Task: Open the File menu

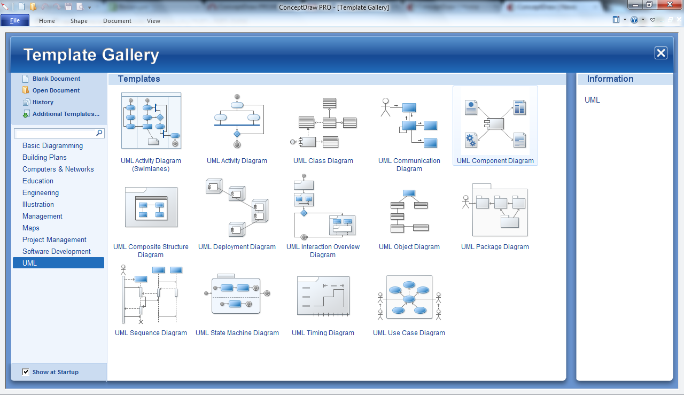Action: 15,21
